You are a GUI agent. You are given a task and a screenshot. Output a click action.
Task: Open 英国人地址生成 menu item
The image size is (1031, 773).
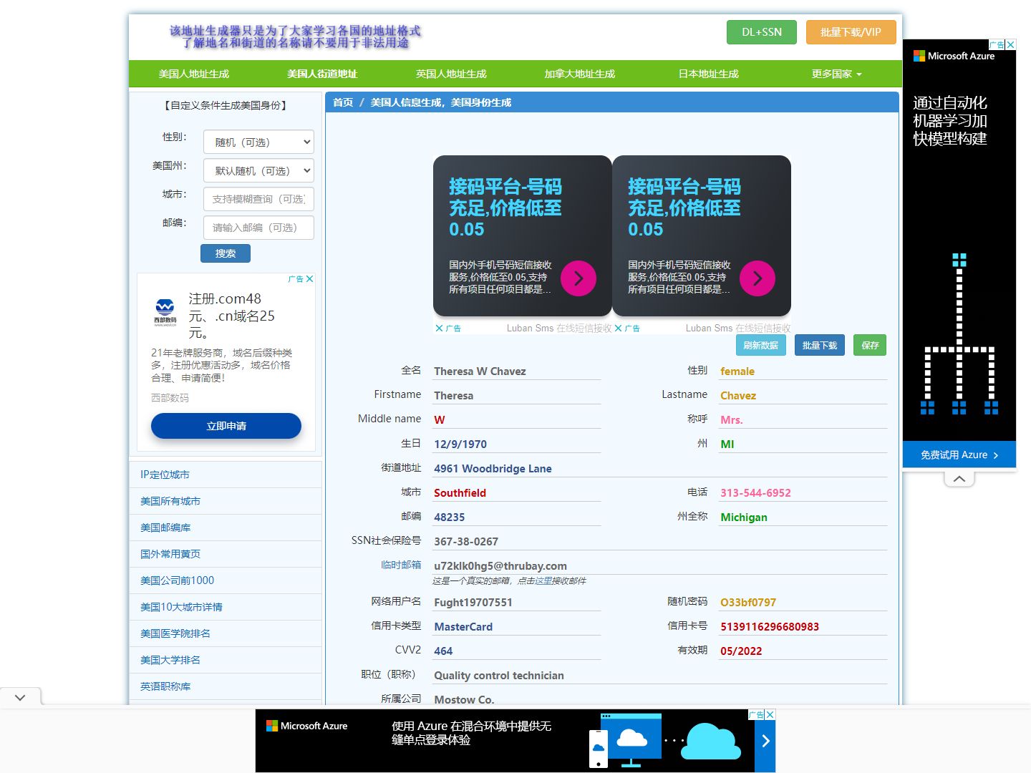pos(451,74)
